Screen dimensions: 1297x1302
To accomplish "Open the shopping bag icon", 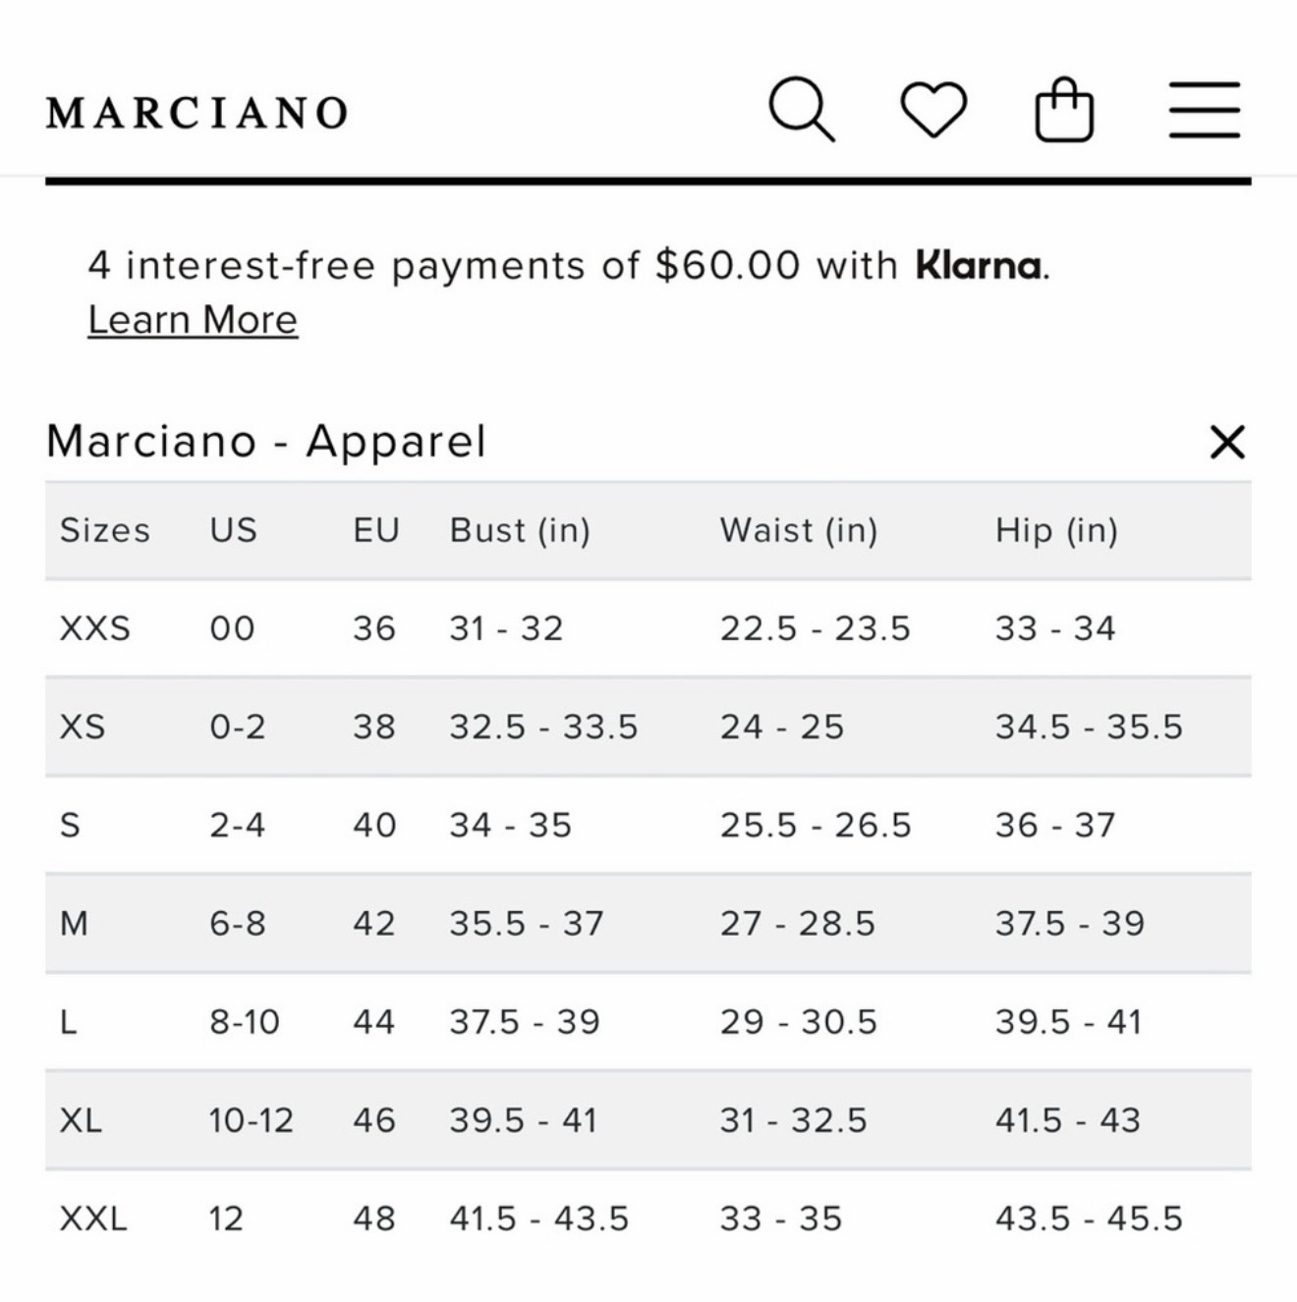I will [1064, 110].
